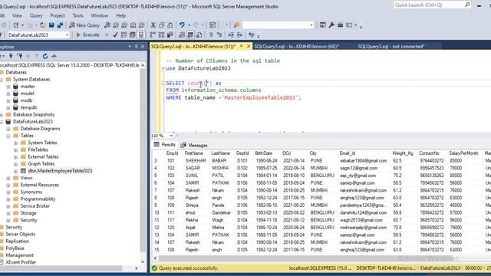
Task: Open the Project menu
Action: (x=58, y=15)
